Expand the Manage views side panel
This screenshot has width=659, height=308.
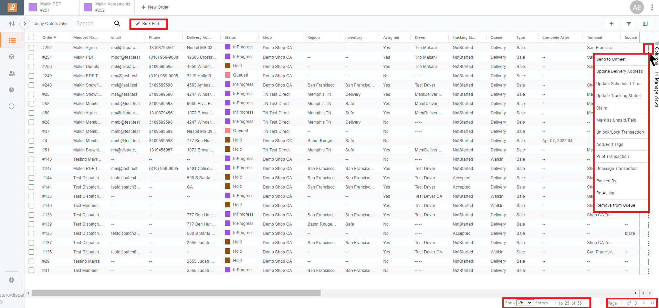[x=657, y=90]
